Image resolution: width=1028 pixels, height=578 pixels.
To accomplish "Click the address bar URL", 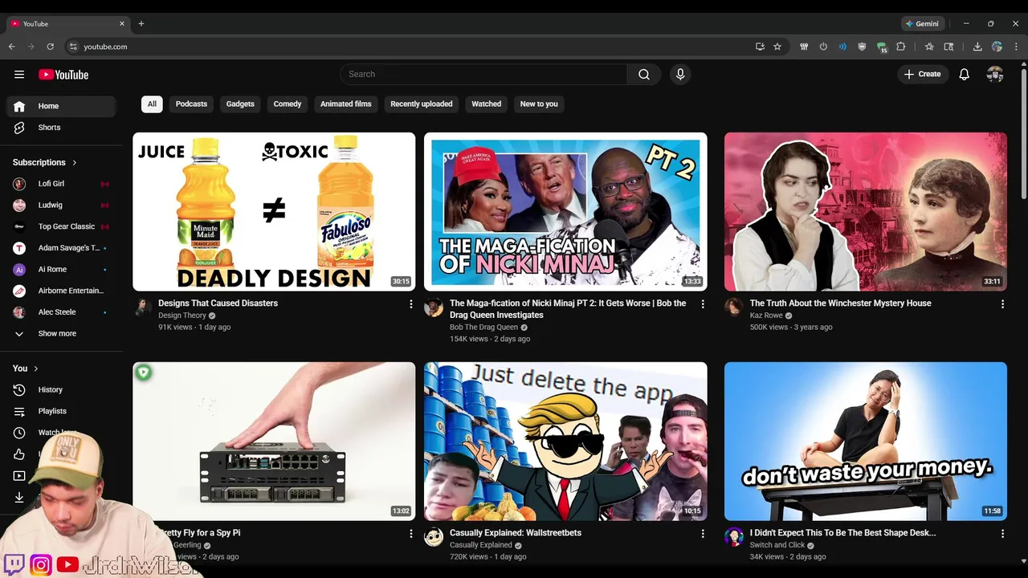I will [x=105, y=47].
